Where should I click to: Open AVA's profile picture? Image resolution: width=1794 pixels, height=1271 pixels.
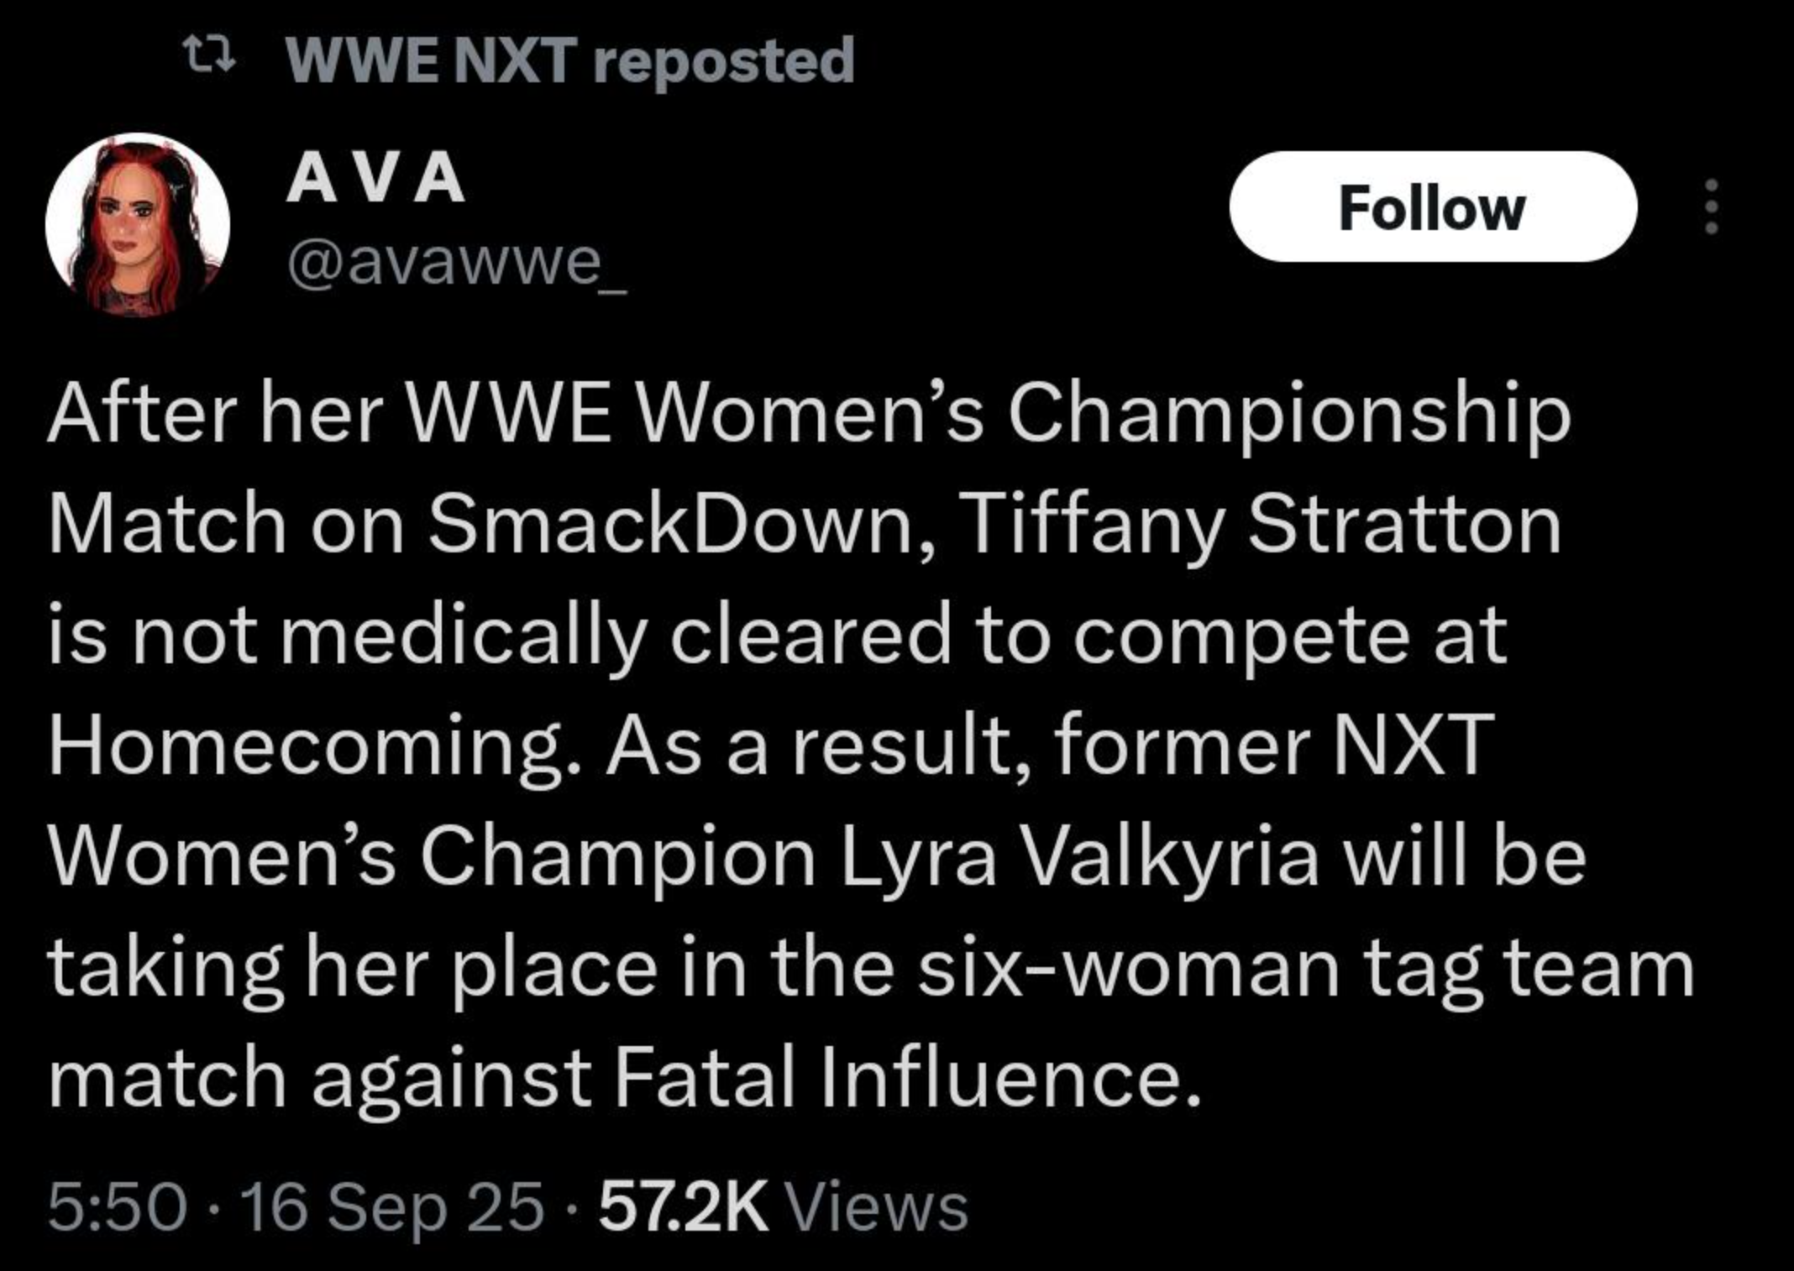pos(138,225)
